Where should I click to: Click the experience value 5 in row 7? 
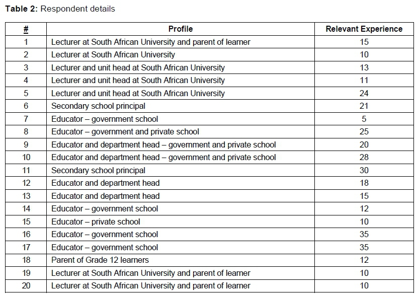click(364, 119)
